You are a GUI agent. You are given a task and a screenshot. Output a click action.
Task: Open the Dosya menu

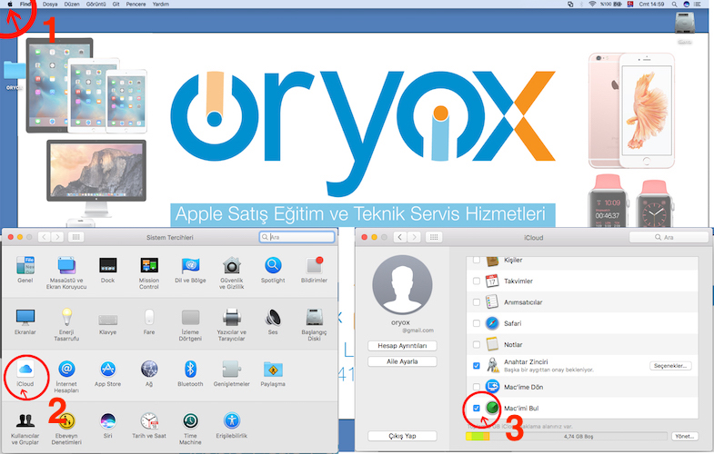coord(50,5)
